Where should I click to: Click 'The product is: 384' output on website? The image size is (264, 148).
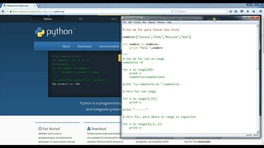click(x=66, y=84)
